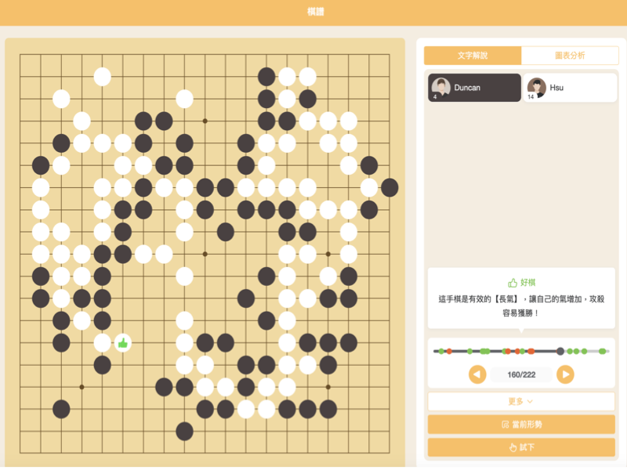Toggle the Duncan player card
Screen dimensions: 627x470
coord(474,88)
